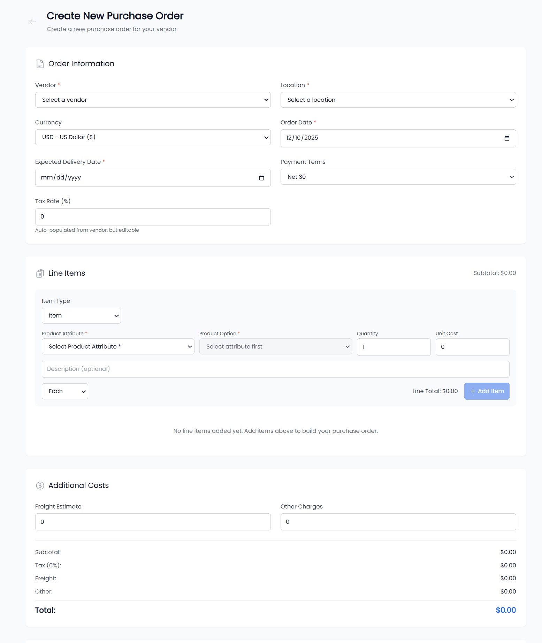Open the Expected Delivery Date calendar icon
Image resolution: width=542 pixels, height=643 pixels.
[x=261, y=178]
